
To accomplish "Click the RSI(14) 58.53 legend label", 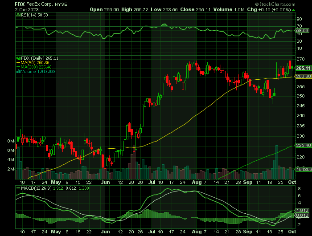I will click(x=34, y=15).
